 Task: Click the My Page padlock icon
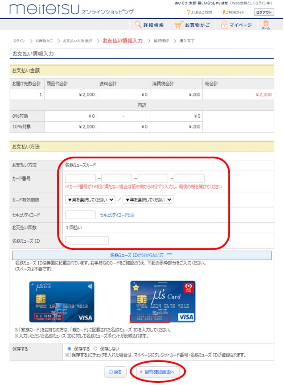click(223, 25)
